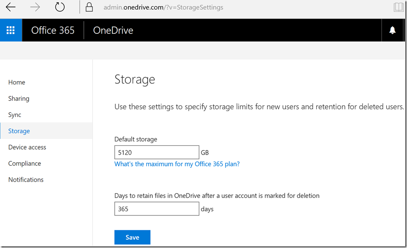Click the retention days field showing 365
407x248 pixels.
[x=157, y=209]
